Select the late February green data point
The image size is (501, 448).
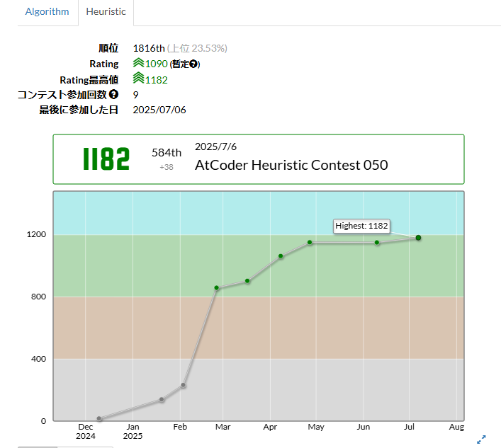(217, 288)
